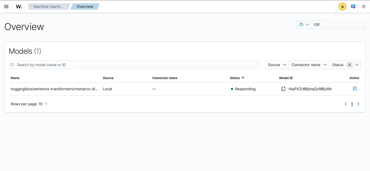
Task: Click the W. application logo
Action: click(x=19, y=6)
